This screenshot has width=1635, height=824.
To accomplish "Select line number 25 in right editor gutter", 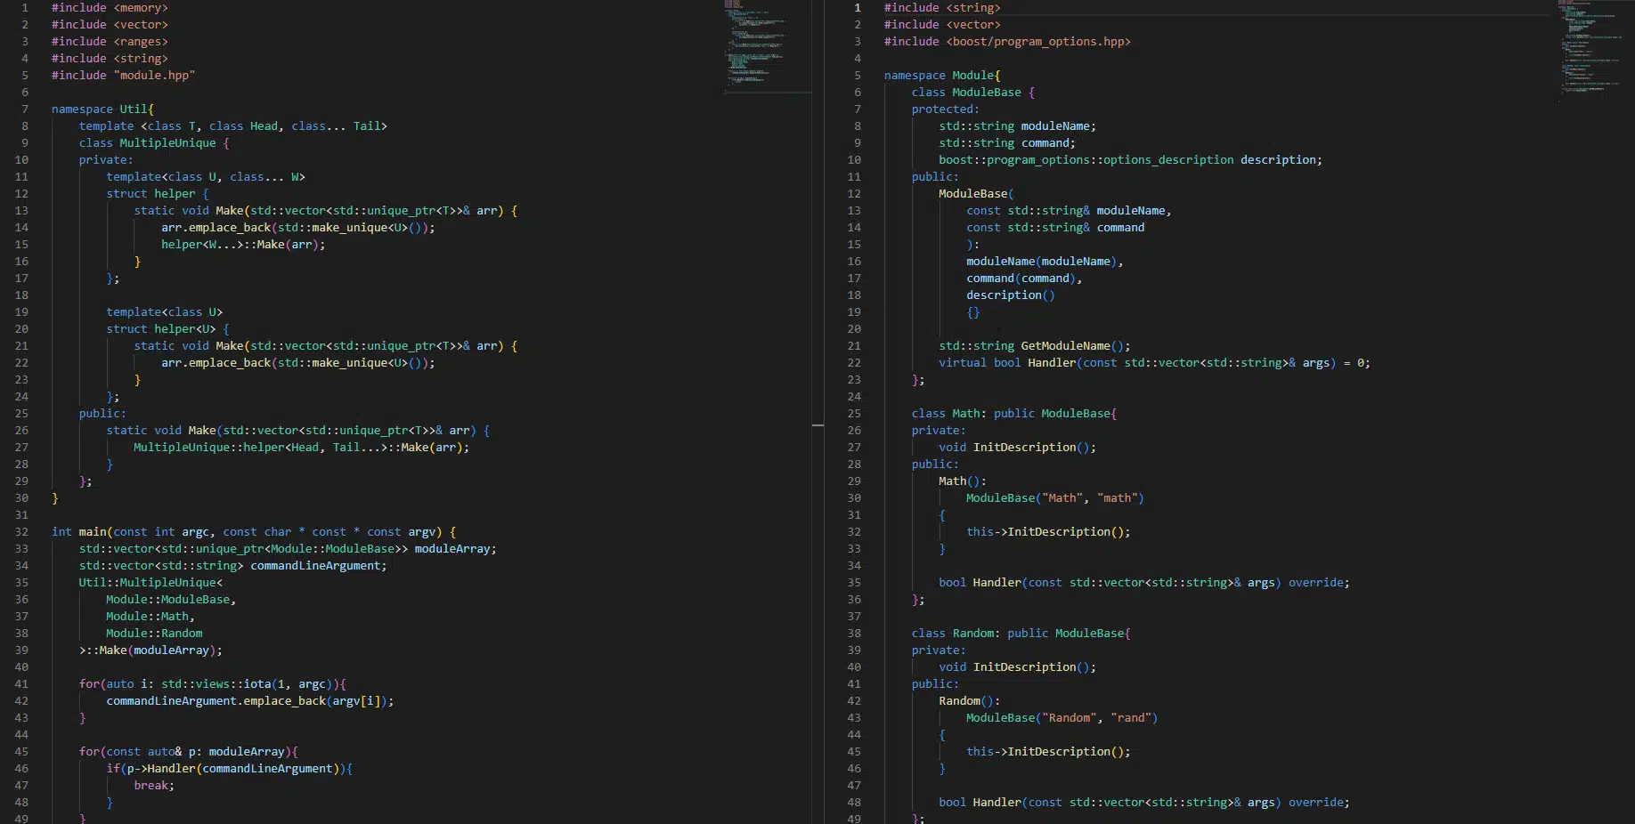I will (x=854, y=414).
